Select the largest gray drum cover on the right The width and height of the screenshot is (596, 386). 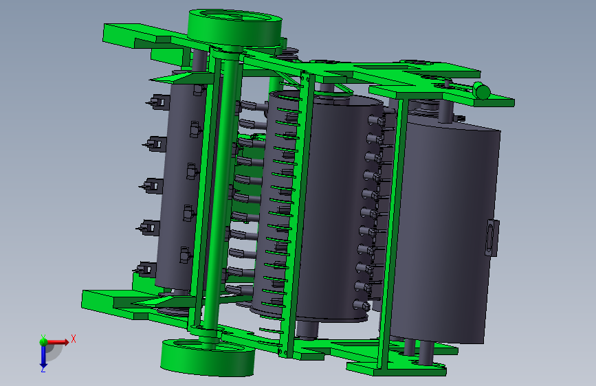point(445,228)
